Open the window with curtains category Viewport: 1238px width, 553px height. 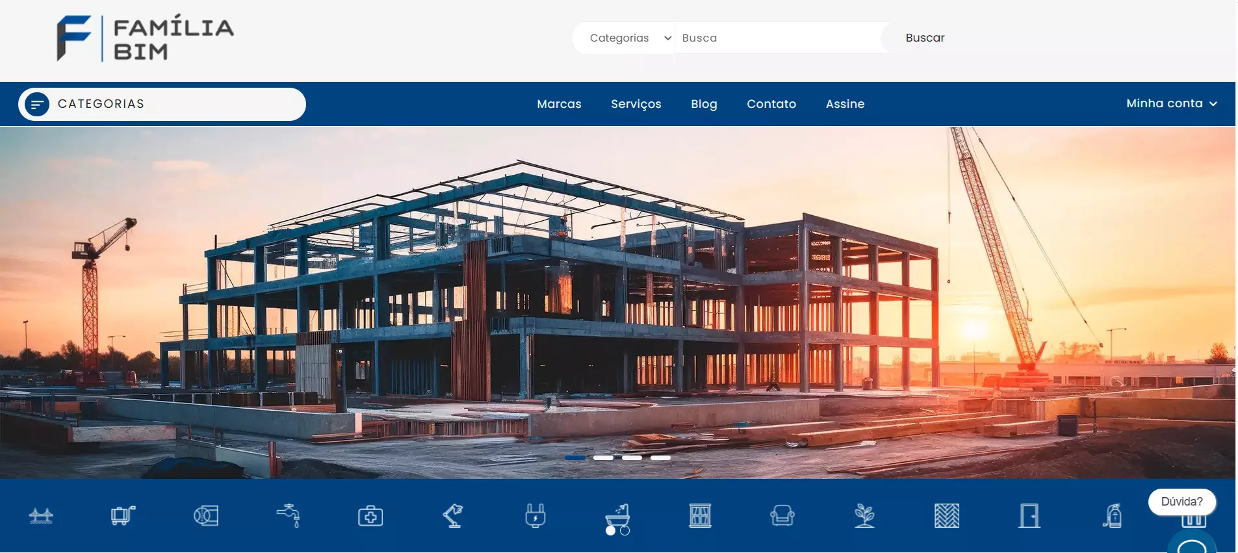pos(700,516)
